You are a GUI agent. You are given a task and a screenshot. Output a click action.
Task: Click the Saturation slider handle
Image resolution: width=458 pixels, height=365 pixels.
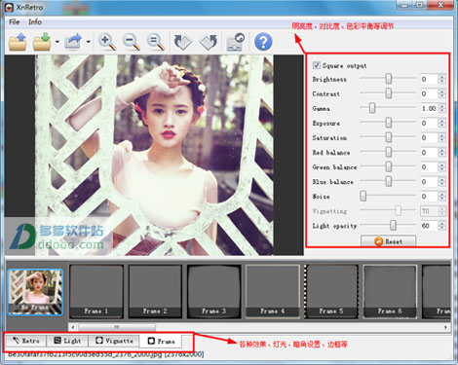click(x=389, y=137)
